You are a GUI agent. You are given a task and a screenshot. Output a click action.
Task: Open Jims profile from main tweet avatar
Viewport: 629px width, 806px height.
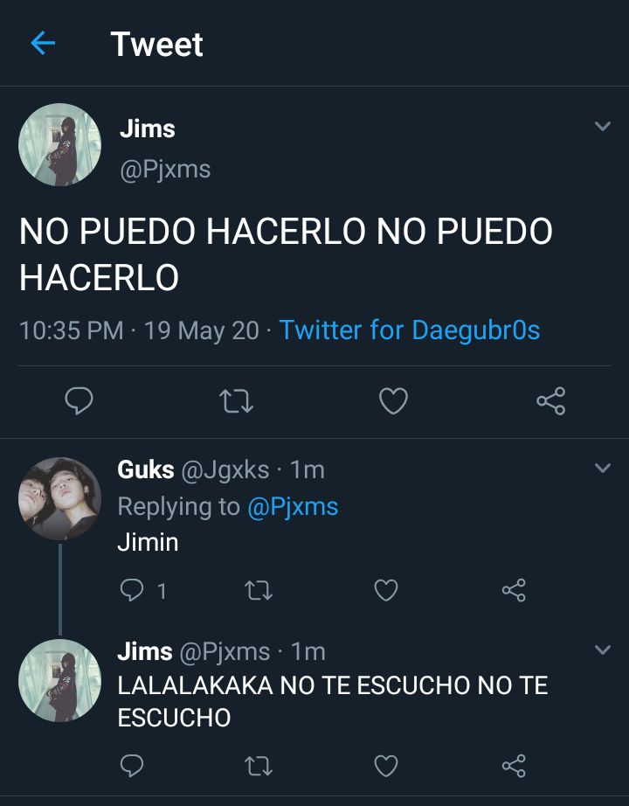pyautogui.click(x=59, y=144)
